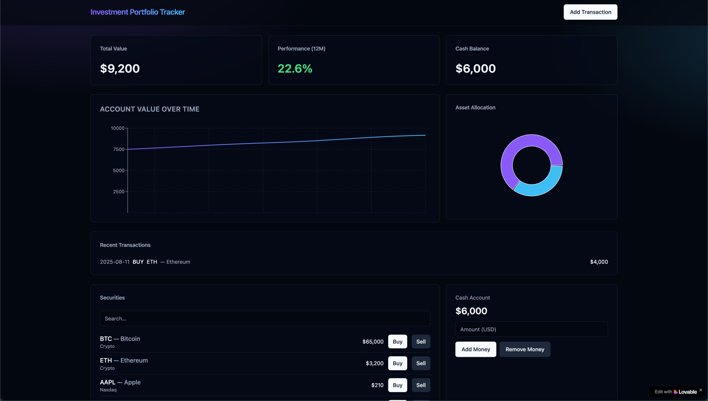The width and height of the screenshot is (708, 401).
Task: Click the Performance (12M) card
Action: pos(353,60)
